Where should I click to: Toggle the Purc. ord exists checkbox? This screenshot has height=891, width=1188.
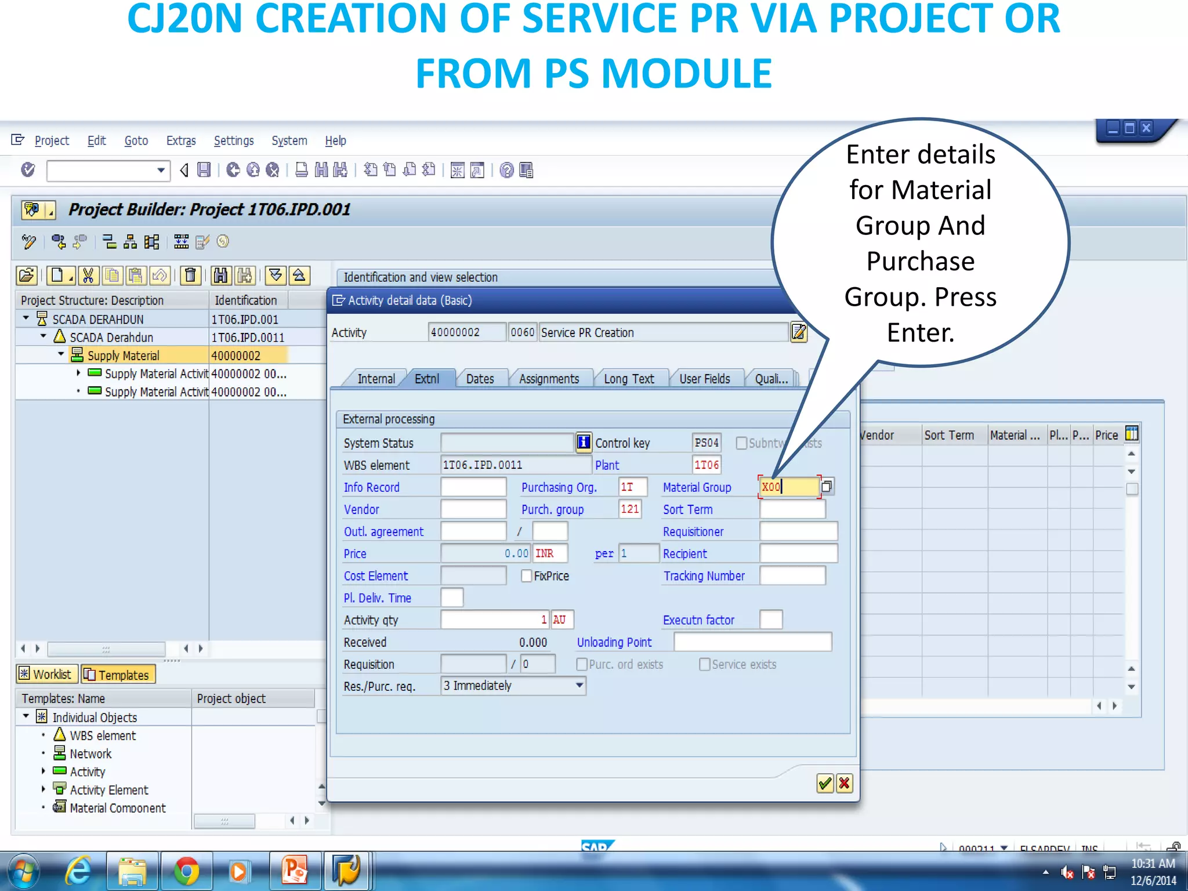[x=581, y=664]
